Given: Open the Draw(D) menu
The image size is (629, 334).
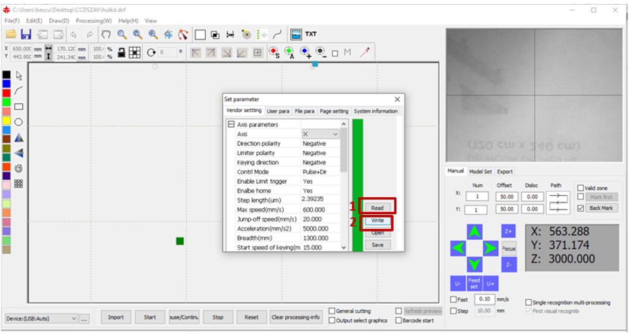Looking at the screenshot, I should tap(59, 20).
